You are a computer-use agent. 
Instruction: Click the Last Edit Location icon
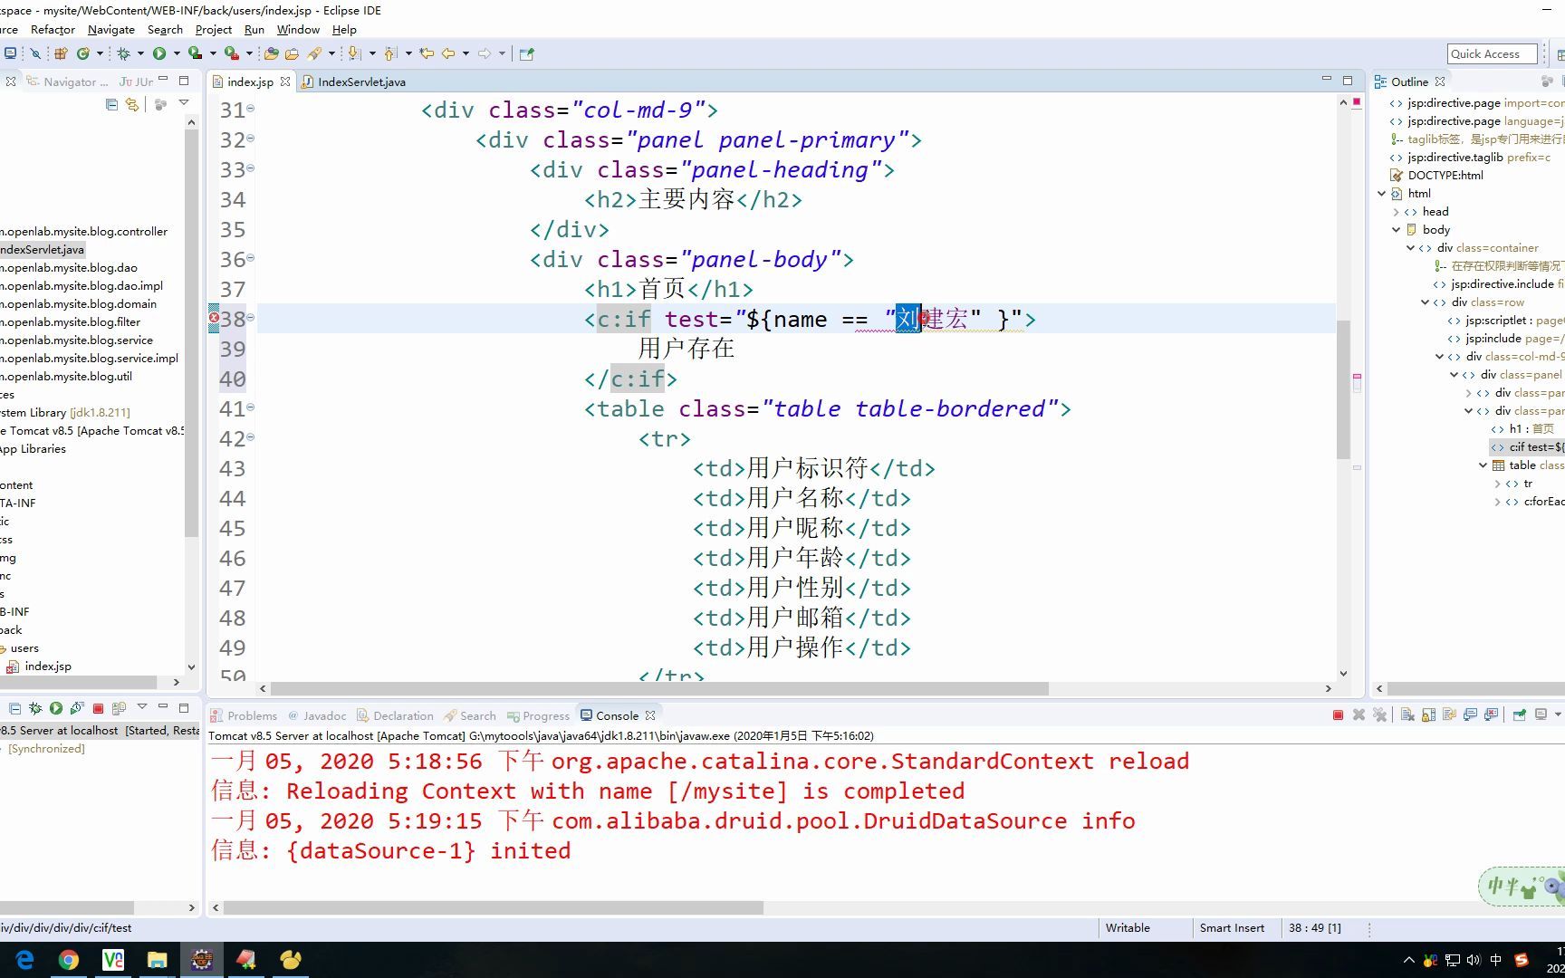click(x=427, y=53)
